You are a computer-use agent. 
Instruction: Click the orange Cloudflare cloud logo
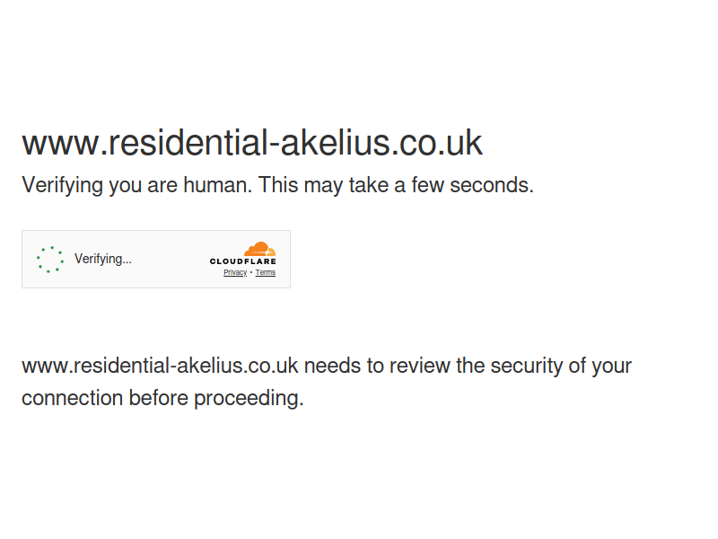[259, 249]
